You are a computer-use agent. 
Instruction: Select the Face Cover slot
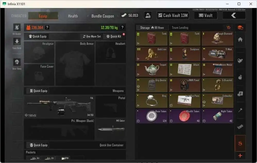(x=39, y=75)
